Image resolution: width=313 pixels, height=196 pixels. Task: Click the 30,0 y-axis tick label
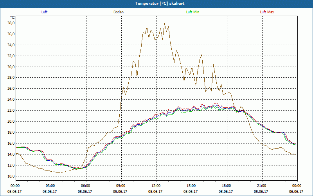click(10, 67)
